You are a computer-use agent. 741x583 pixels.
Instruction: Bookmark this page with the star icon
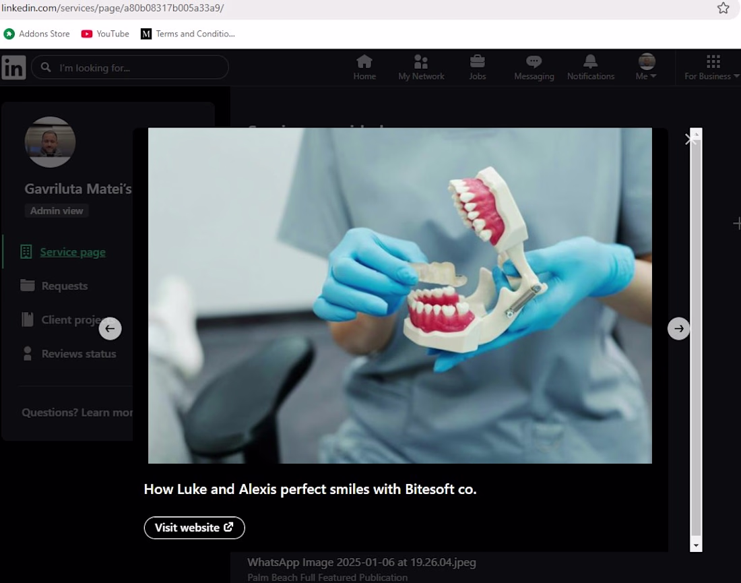point(723,8)
